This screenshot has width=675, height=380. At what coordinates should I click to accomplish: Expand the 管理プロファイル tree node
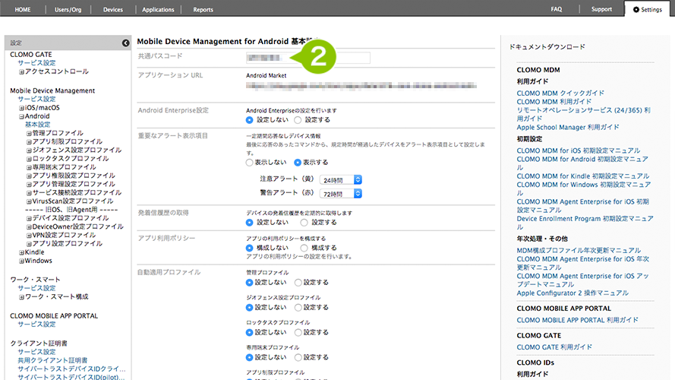(x=29, y=134)
